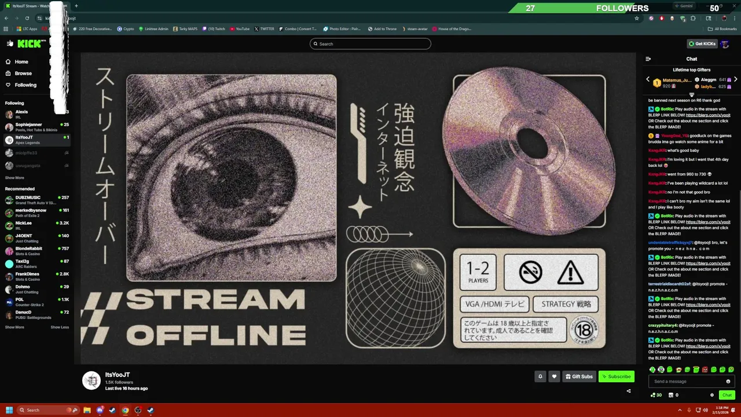Collapse the top gifters panel arrow

[691, 95]
